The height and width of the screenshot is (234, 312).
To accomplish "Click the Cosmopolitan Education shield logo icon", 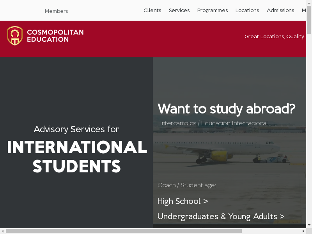I will click(15, 36).
